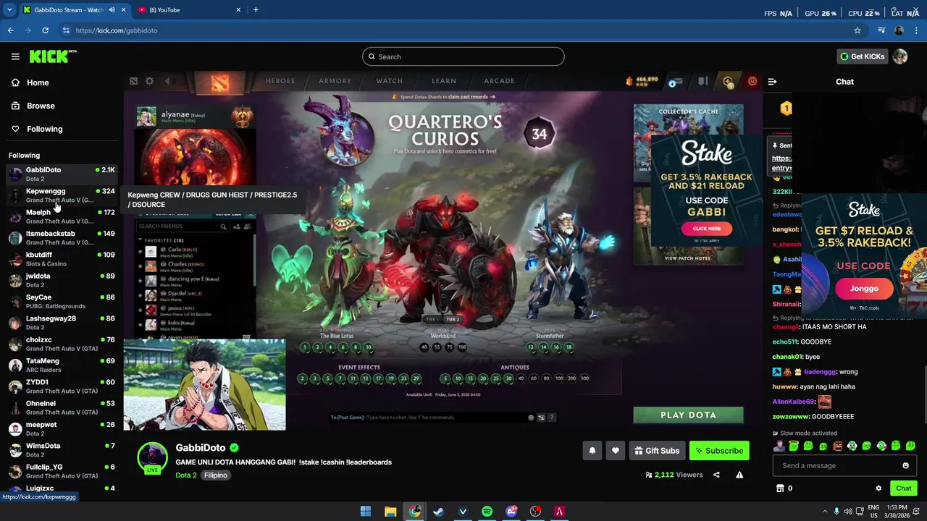Open Spotify from the taskbar
Screen dimensions: 927x521
(x=487, y=512)
